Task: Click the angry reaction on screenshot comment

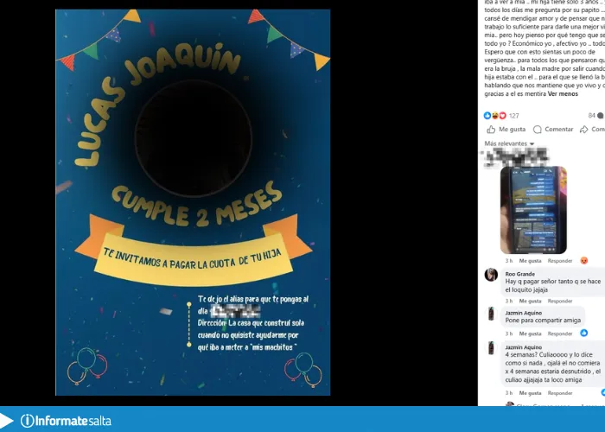Action: [x=584, y=260]
